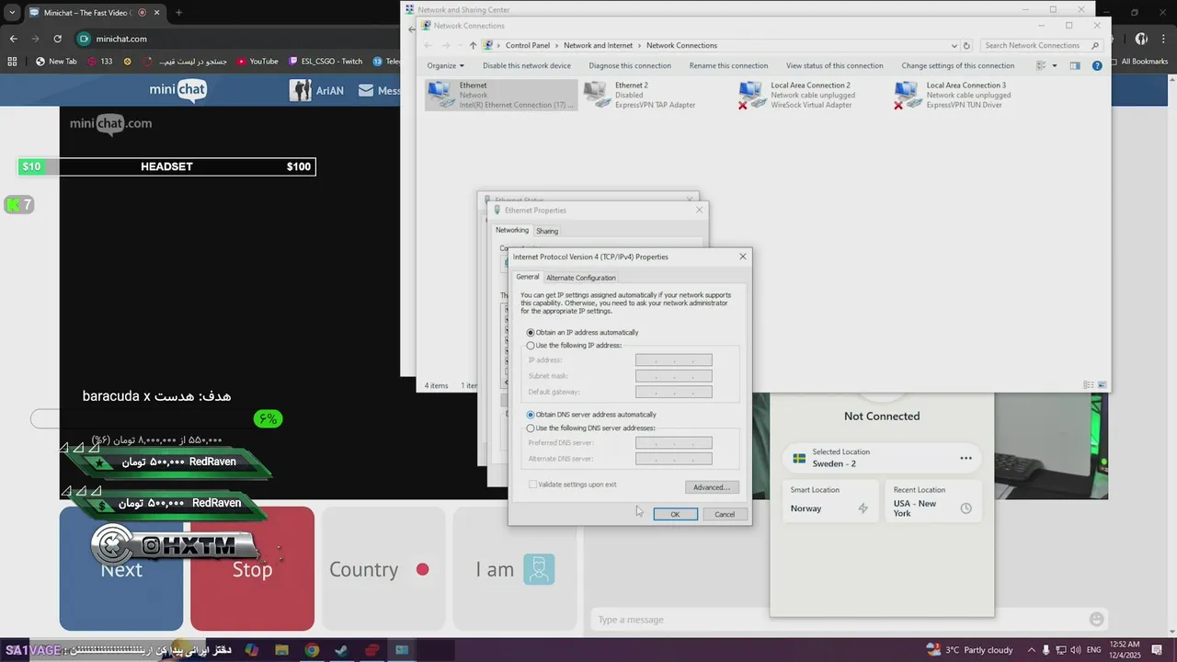Switch to the Alternate Configuration tab
The width and height of the screenshot is (1177, 662).
581,278
